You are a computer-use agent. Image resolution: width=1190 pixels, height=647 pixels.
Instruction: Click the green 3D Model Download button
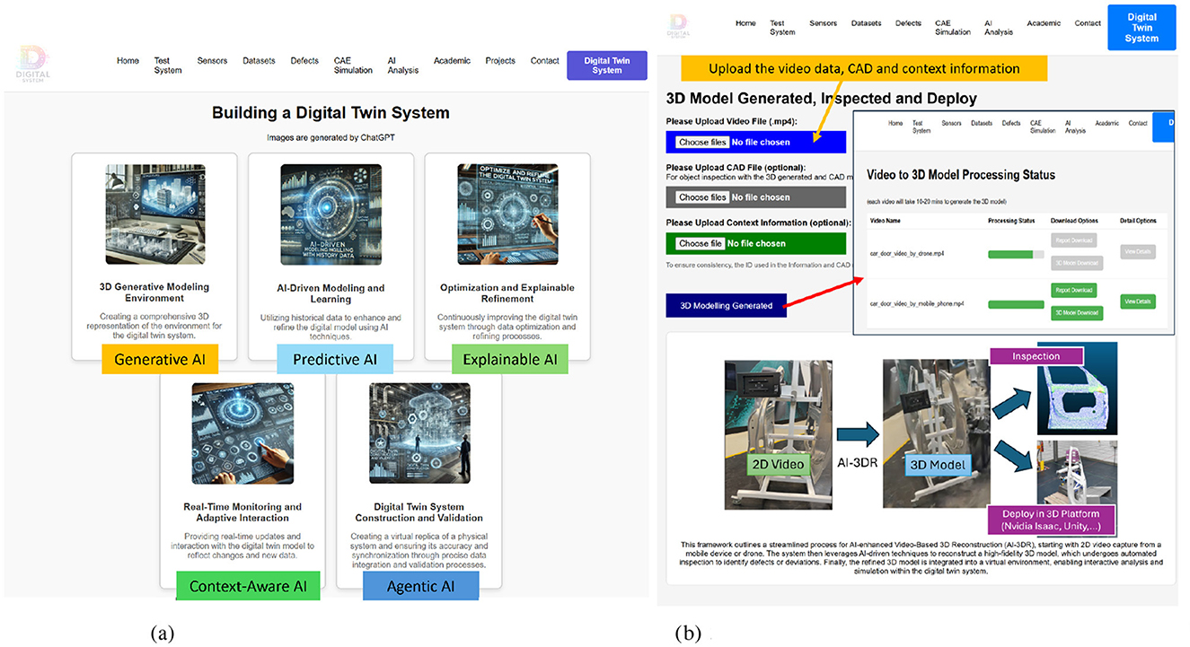point(1074,313)
